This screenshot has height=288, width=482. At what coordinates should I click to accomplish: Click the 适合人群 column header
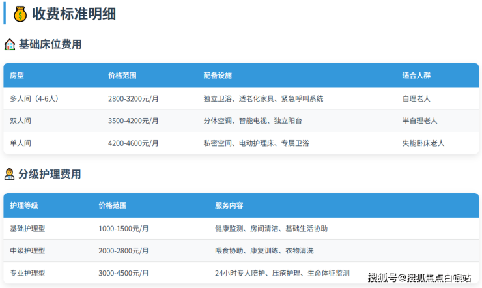(x=416, y=76)
